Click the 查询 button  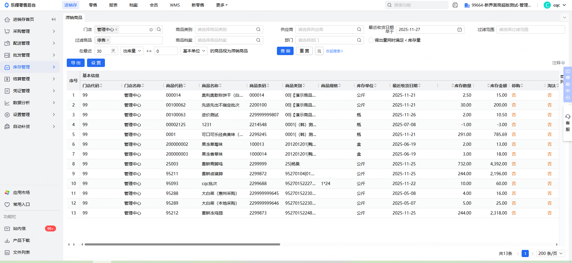(285, 51)
